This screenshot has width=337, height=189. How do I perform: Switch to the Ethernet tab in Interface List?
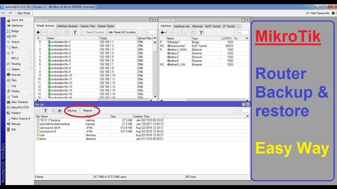(x=197, y=26)
